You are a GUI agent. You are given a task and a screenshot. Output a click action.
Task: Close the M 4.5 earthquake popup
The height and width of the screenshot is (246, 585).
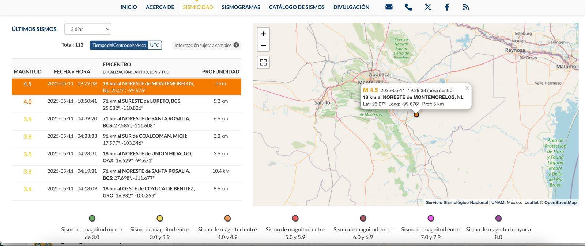[467, 88]
